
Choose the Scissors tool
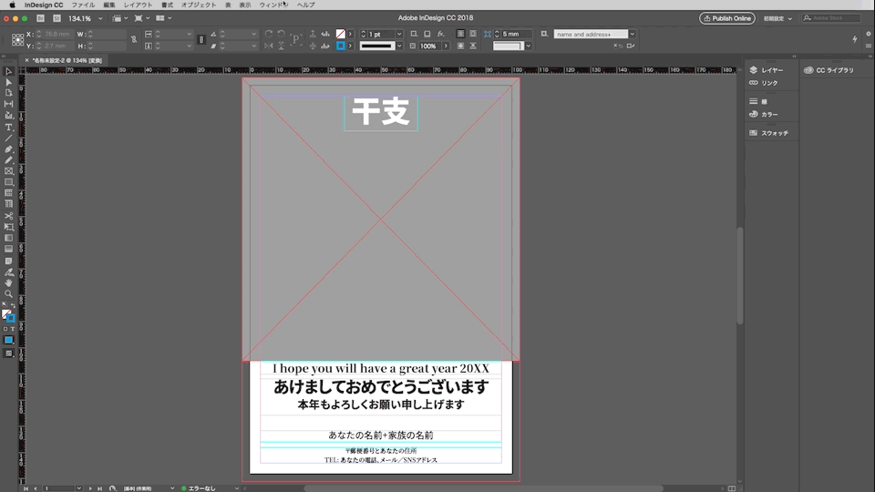(x=8, y=216)
